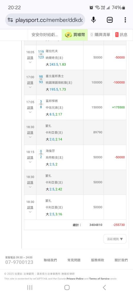
Task: Open the 聯絡我們 footer link
Action: [x=50, y=260]
